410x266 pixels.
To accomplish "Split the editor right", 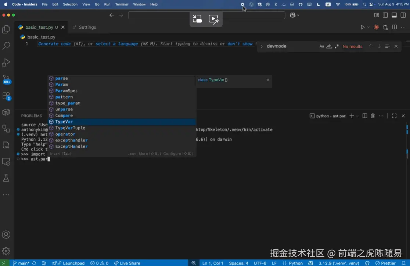I will [x=394, y=27].
